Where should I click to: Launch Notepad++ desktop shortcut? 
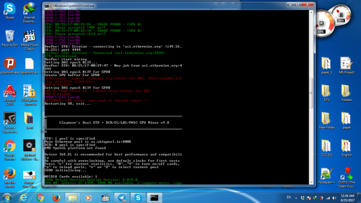(x=327, y=176)
